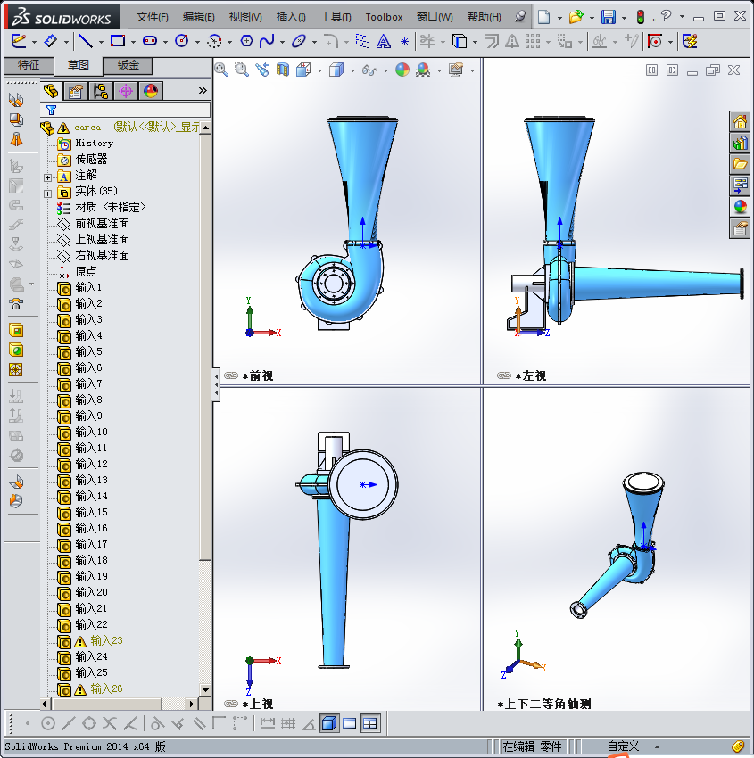This screenshot has height=758, width=754.
Task: Click the Trim Entities tool
Action: tap(427, 41)
